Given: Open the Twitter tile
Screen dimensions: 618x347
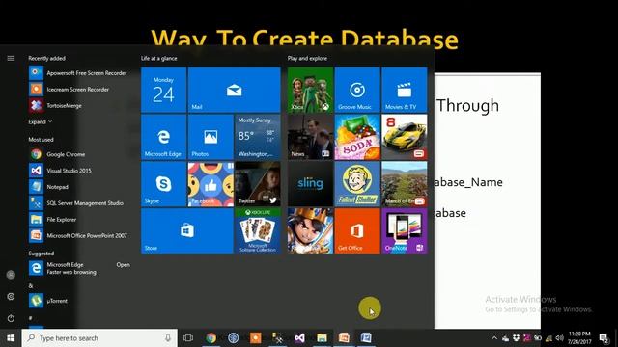Looking at the screenshot, I should (258, 184).
